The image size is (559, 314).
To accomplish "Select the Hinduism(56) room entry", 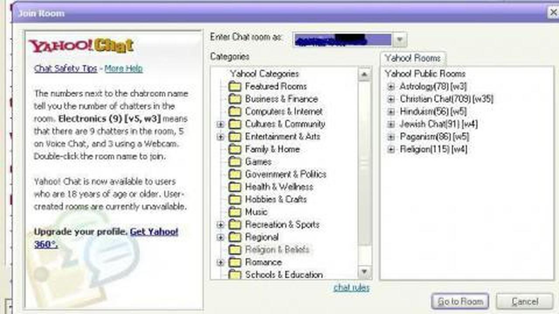I will click(433, 112).
